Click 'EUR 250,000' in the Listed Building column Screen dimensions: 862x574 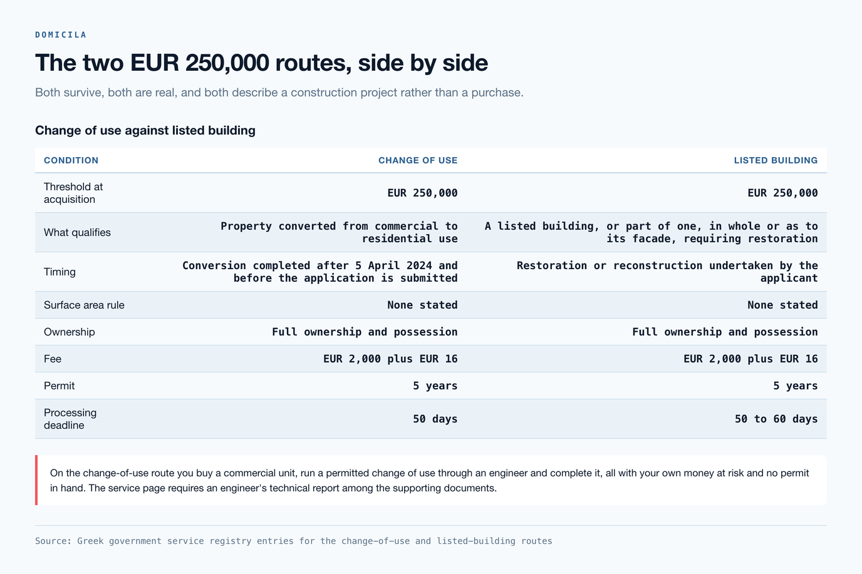coord(782,193)
